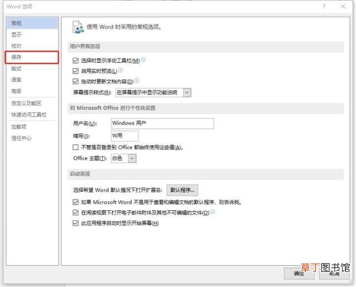Click the help question mark icon
This screenshot has height=287, width=356.
324,6
